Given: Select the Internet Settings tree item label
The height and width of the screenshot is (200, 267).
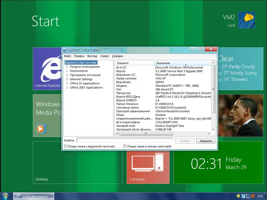Looking at the screenshot, I should [x=81, y=79].
